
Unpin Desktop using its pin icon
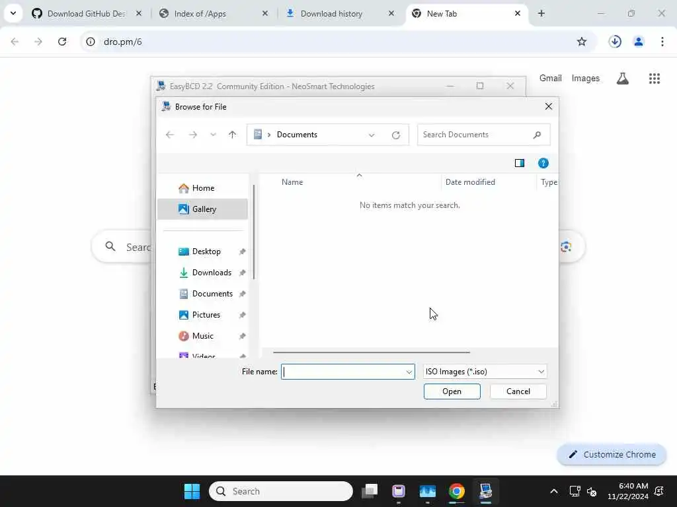pyautogui.click(x=242, y=252)
